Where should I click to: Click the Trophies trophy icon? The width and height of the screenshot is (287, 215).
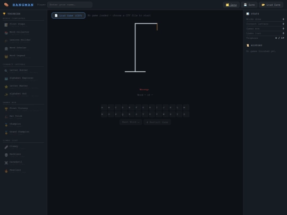[x=4, y=14]
